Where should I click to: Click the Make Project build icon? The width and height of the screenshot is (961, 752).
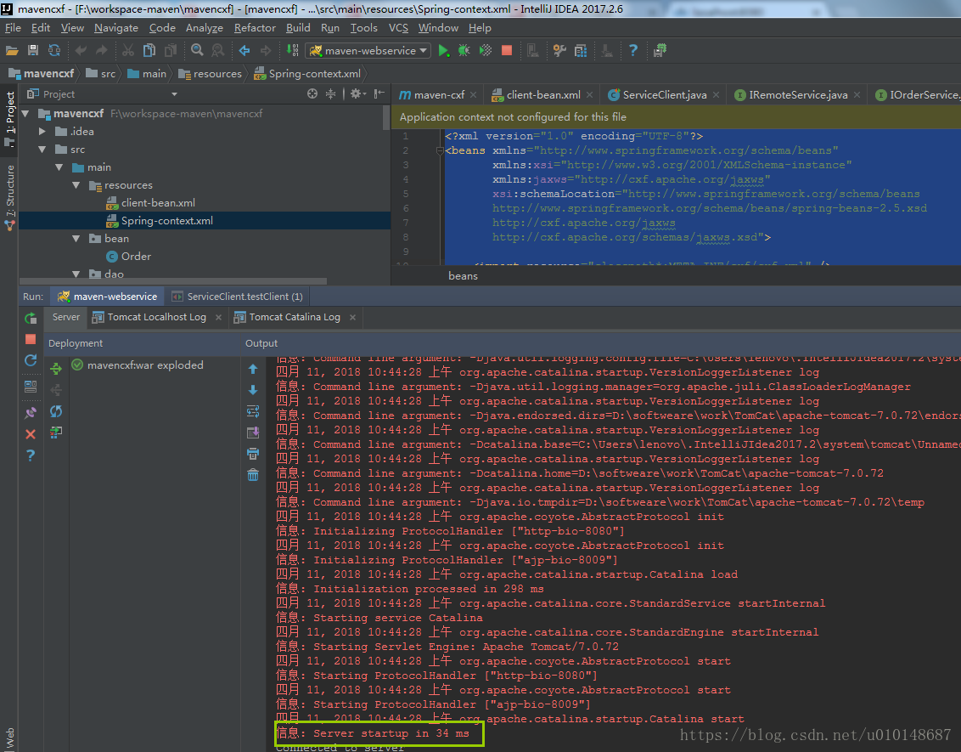click(292, 51)
